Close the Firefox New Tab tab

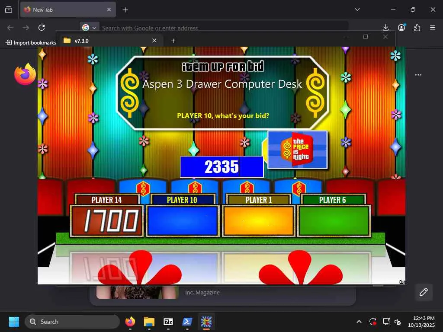[109, 10]
